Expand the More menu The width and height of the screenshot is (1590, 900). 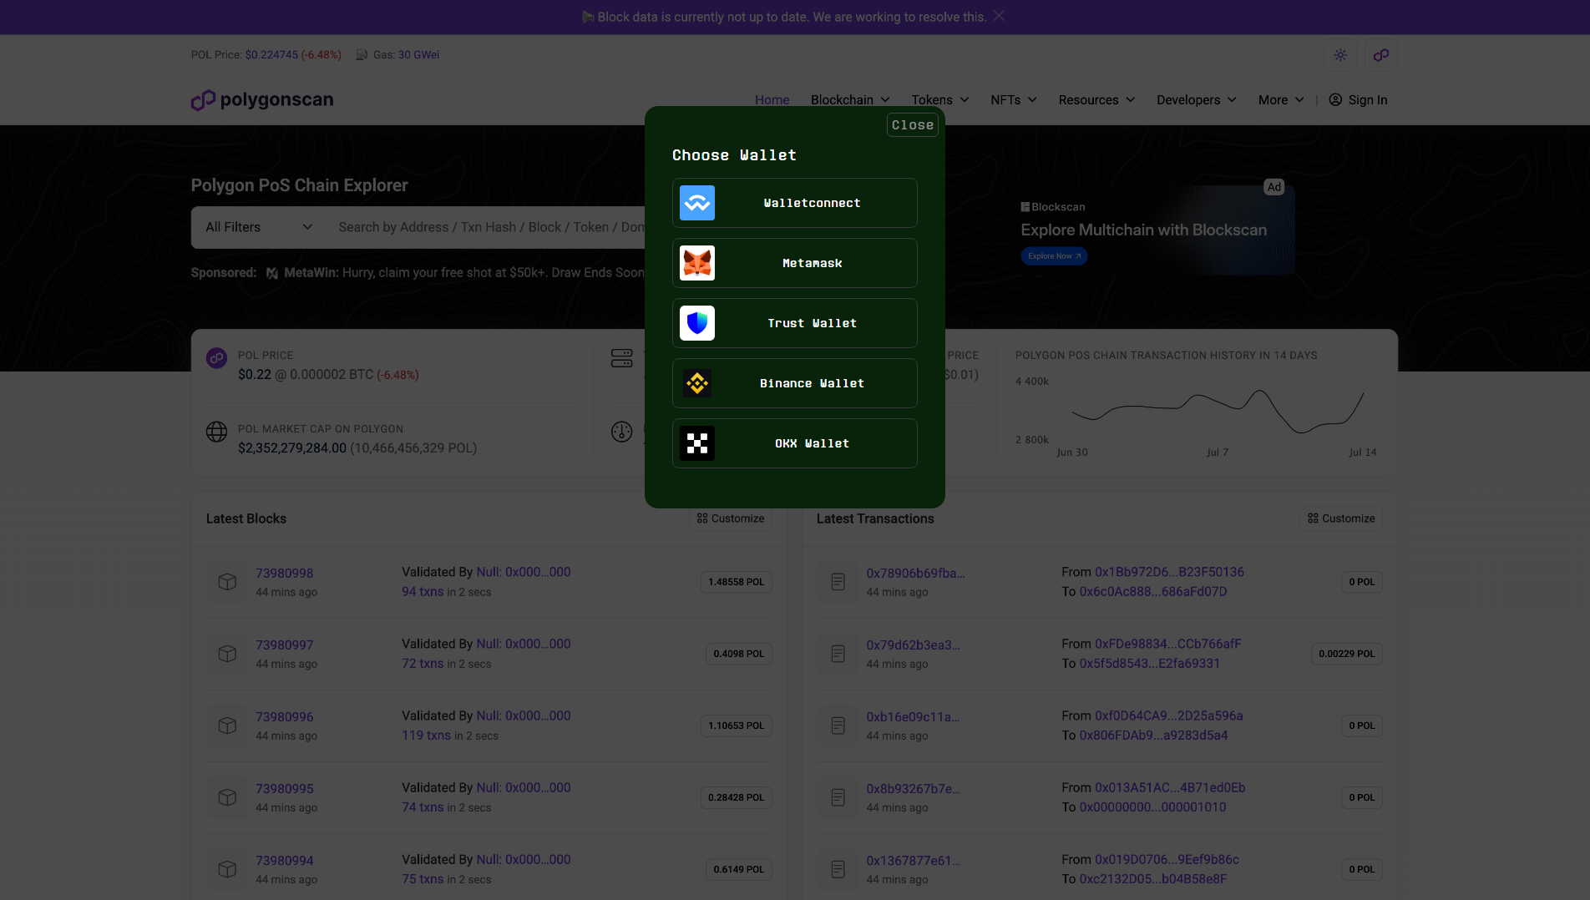[x=1281, y=100]
